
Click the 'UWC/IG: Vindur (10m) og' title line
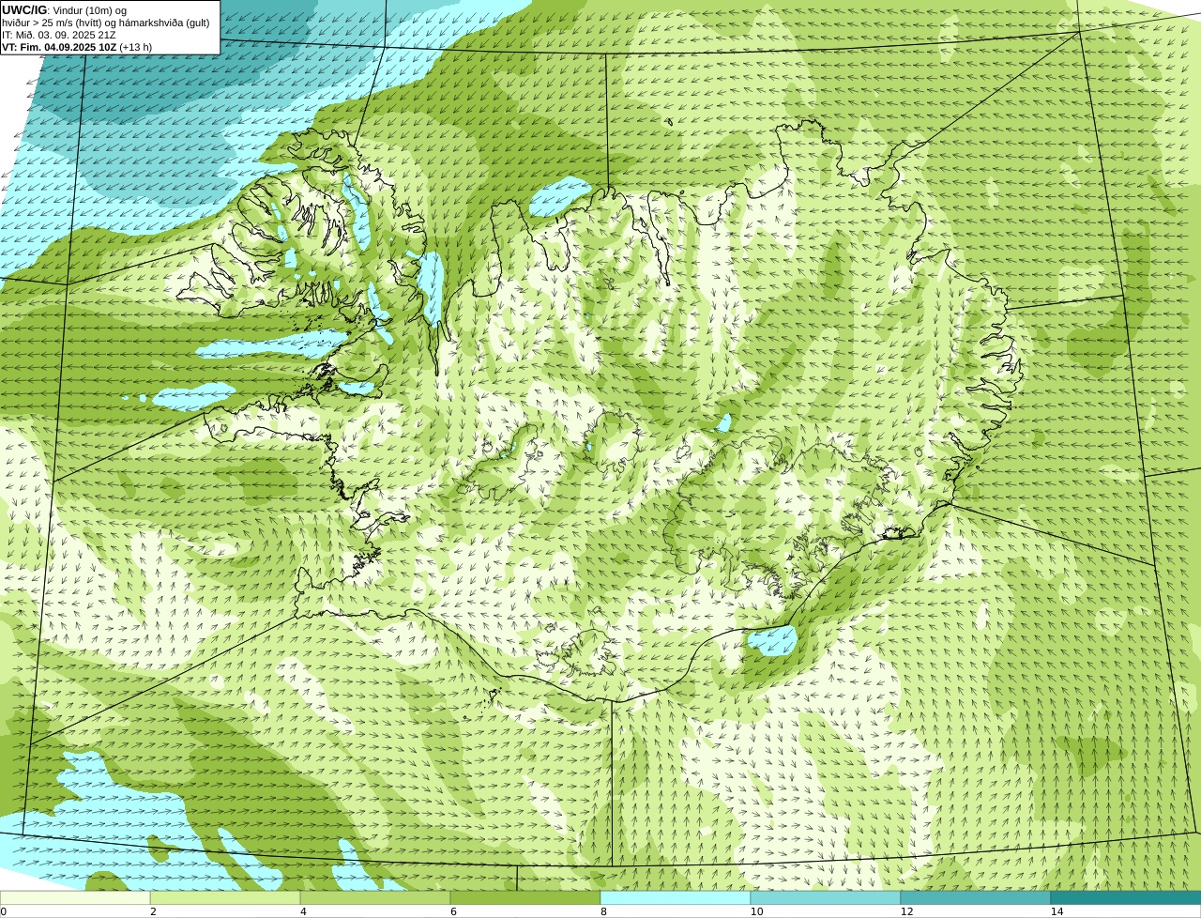[x=65, y=10]
